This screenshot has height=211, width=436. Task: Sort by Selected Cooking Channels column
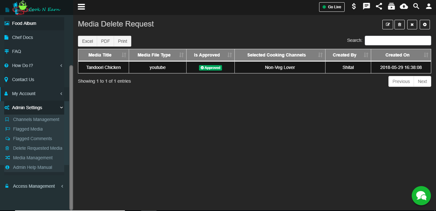280,55
